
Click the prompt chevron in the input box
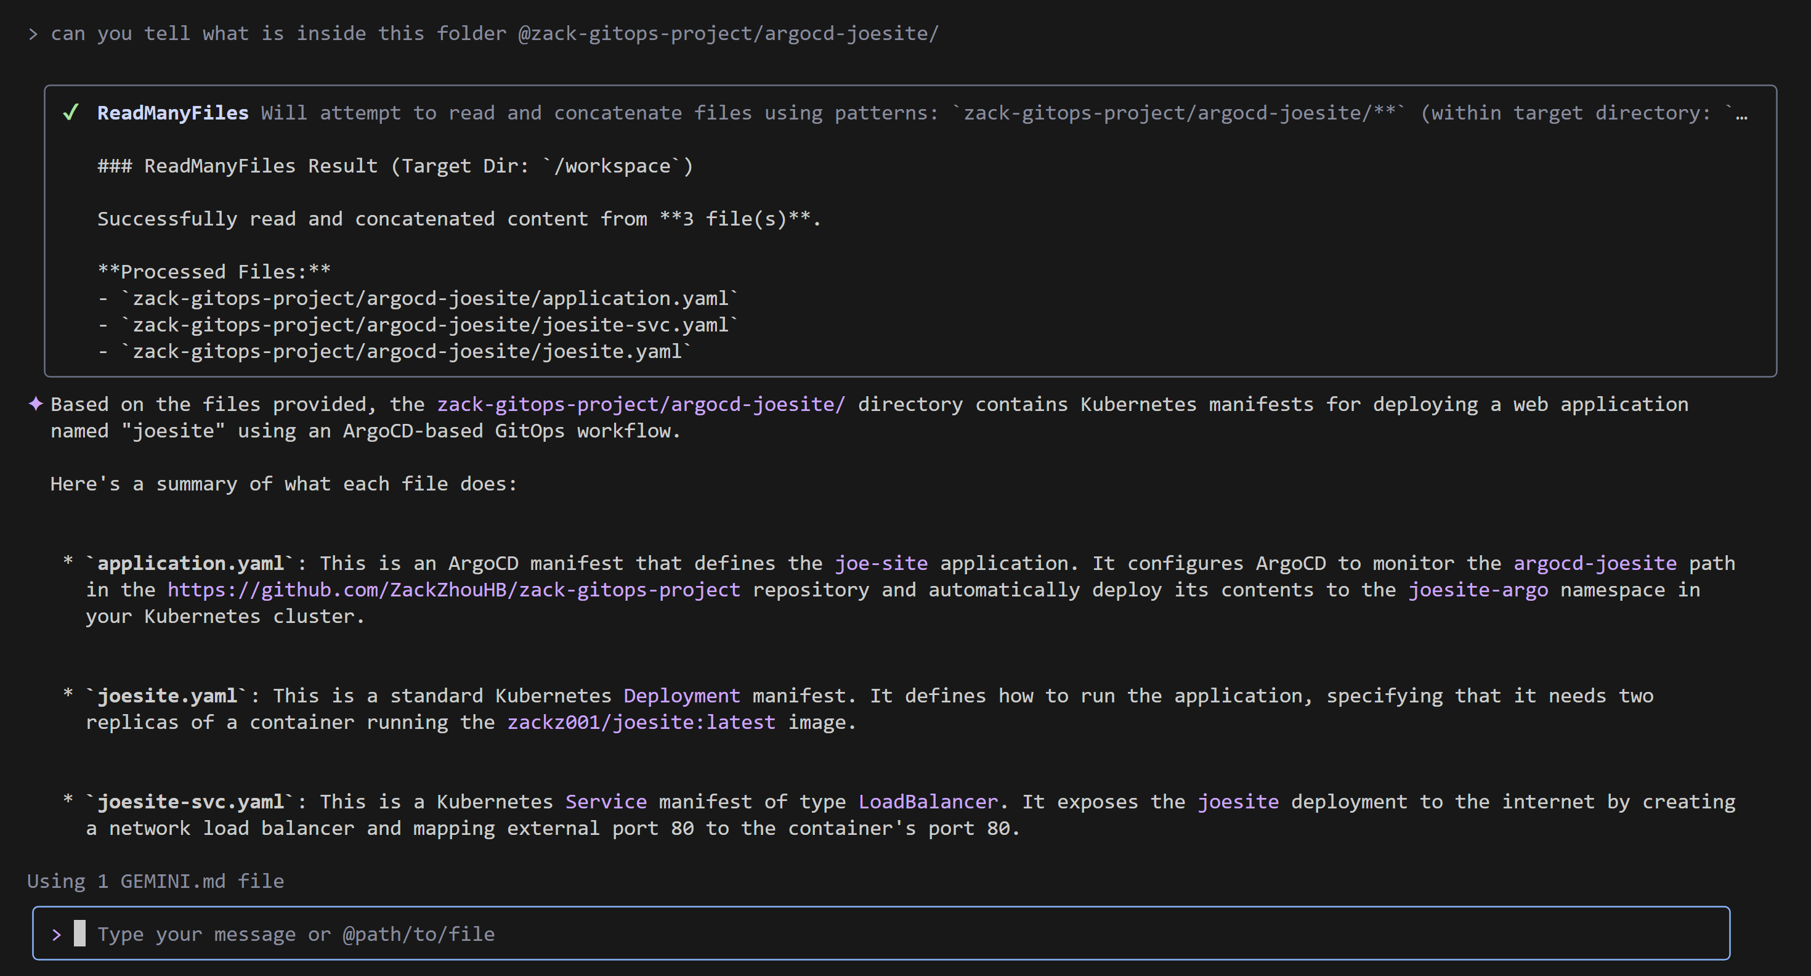[x=56, y=934]
